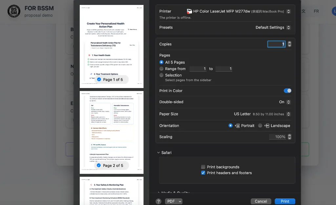Toggle the Page 1 of 5 checkmark

pyautogui.click(x=99, y=80)
